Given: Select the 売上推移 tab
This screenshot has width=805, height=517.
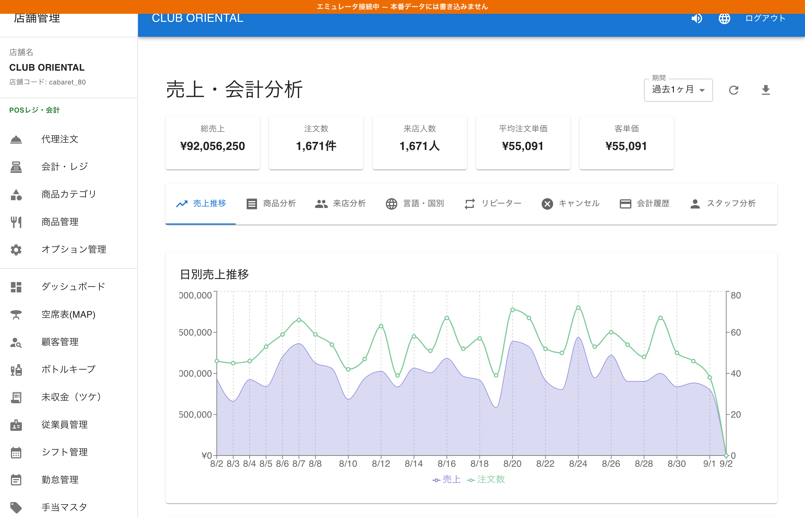Looking at the screenshot, I should point(201,203).
